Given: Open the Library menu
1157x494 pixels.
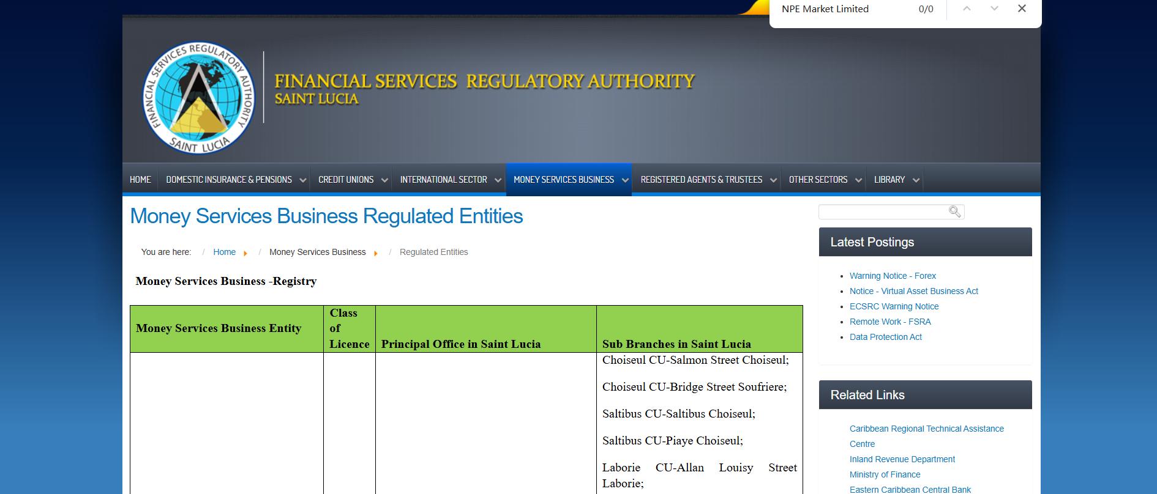Looking at the screenshot, I should click(x=889, y=180).
